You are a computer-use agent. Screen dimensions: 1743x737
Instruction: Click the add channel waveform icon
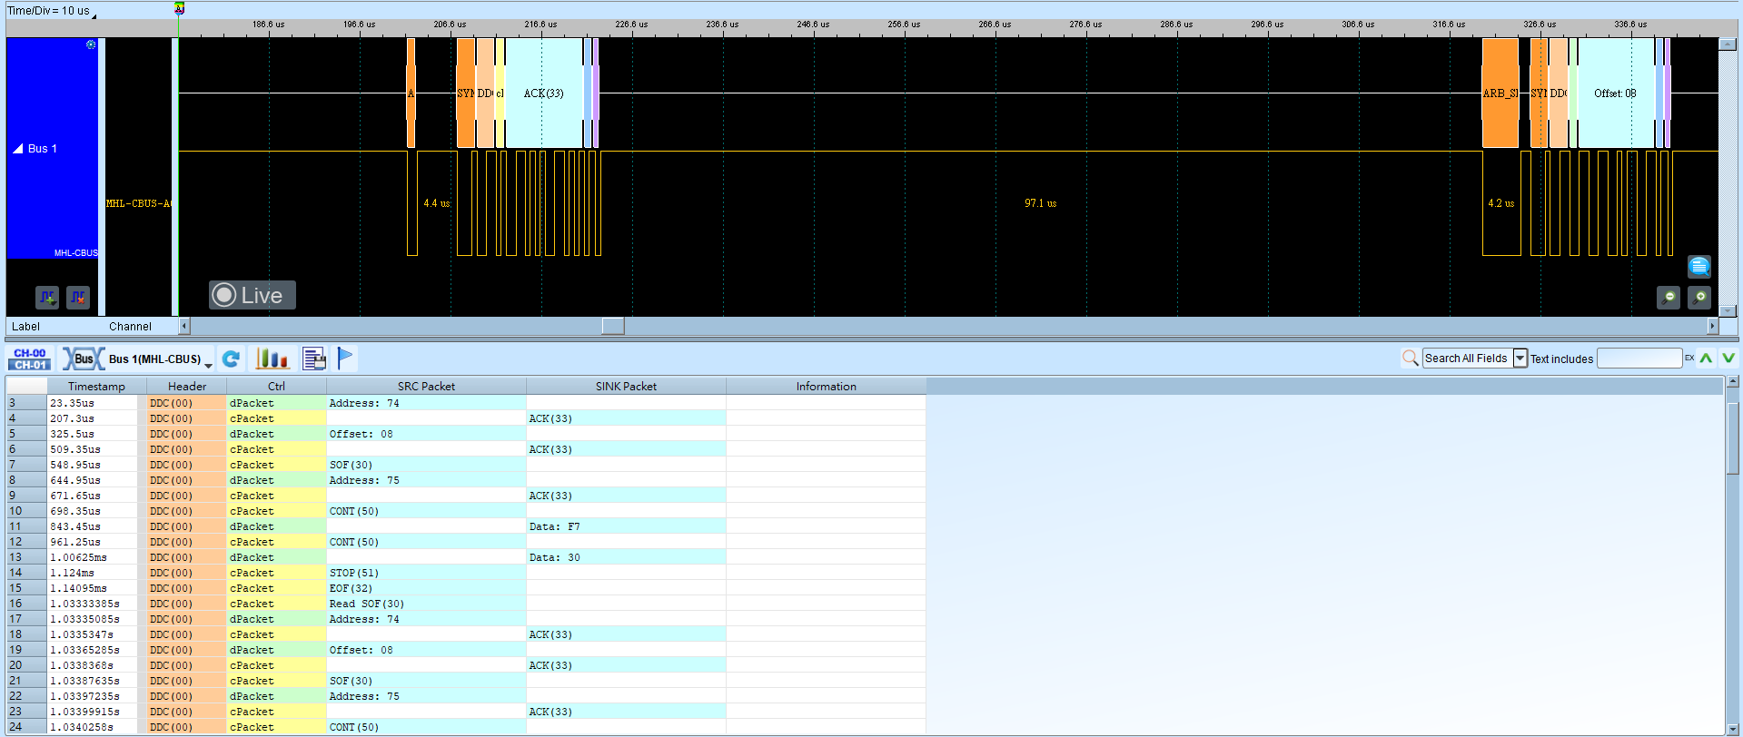pos(47,297)
